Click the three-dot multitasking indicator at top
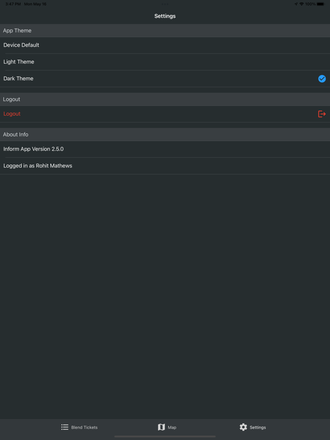 click(165, 4)
